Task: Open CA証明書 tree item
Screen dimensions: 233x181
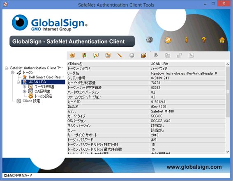Action: pos(42,92)
